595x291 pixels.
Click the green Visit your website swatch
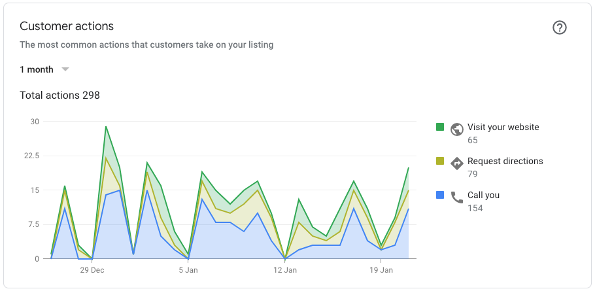point(440,127)
